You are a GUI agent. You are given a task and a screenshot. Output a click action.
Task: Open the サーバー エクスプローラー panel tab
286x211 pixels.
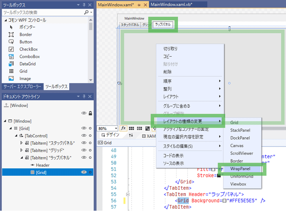point(22,86)
